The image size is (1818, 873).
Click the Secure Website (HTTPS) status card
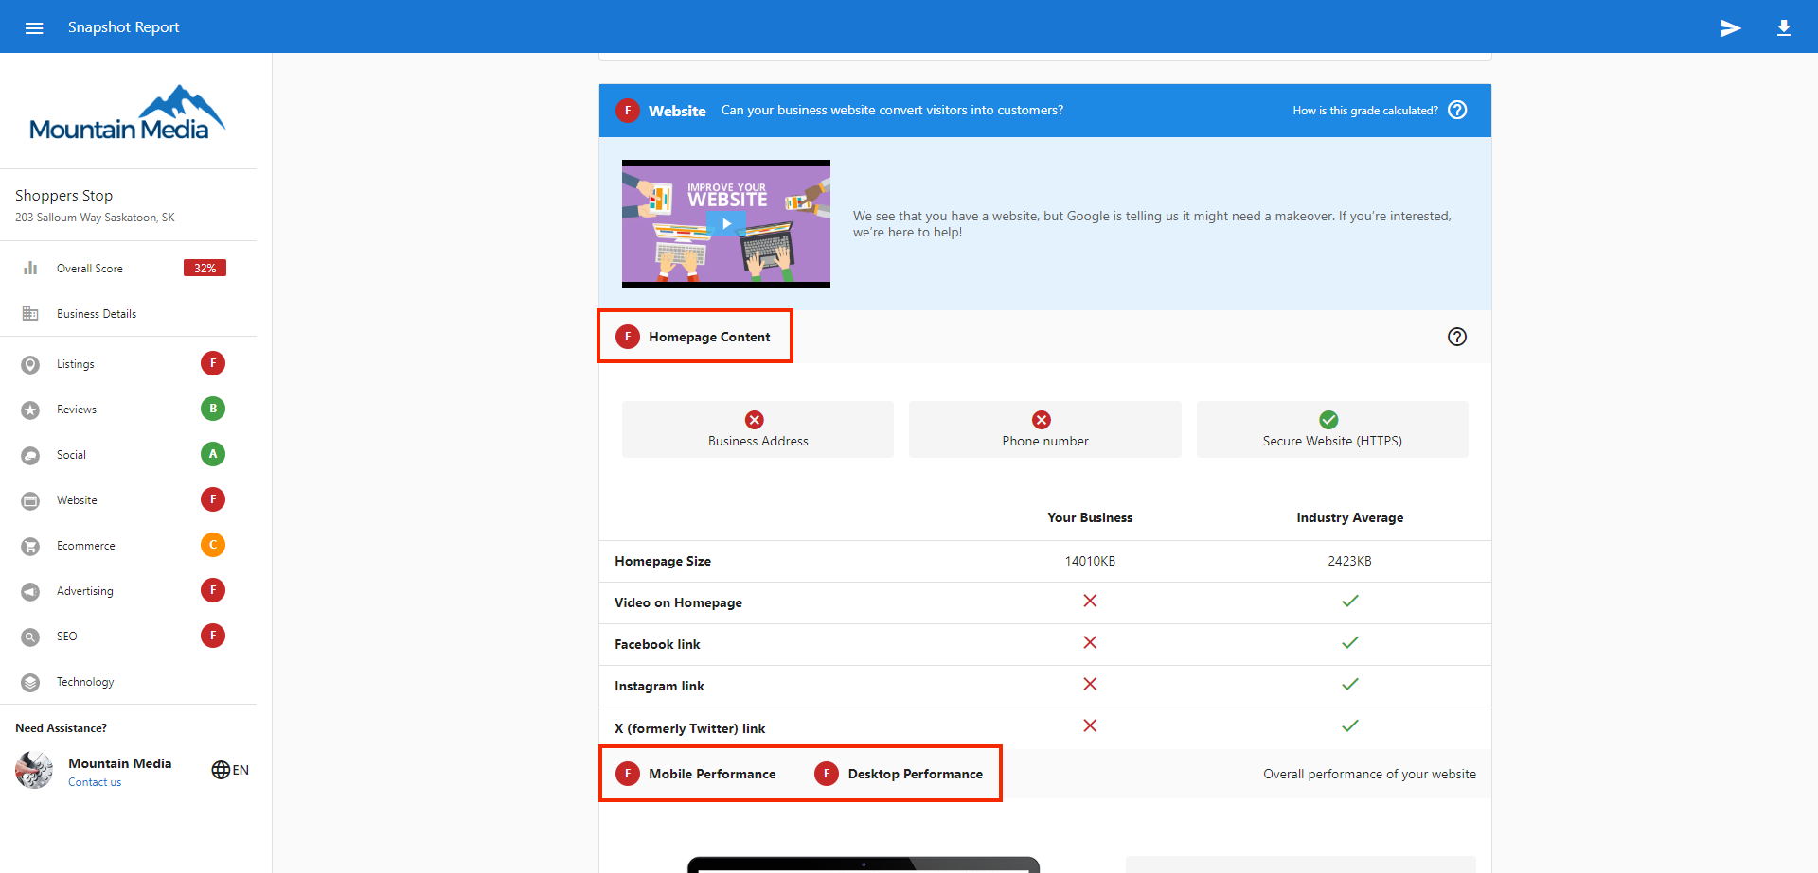coord(1332,429)
